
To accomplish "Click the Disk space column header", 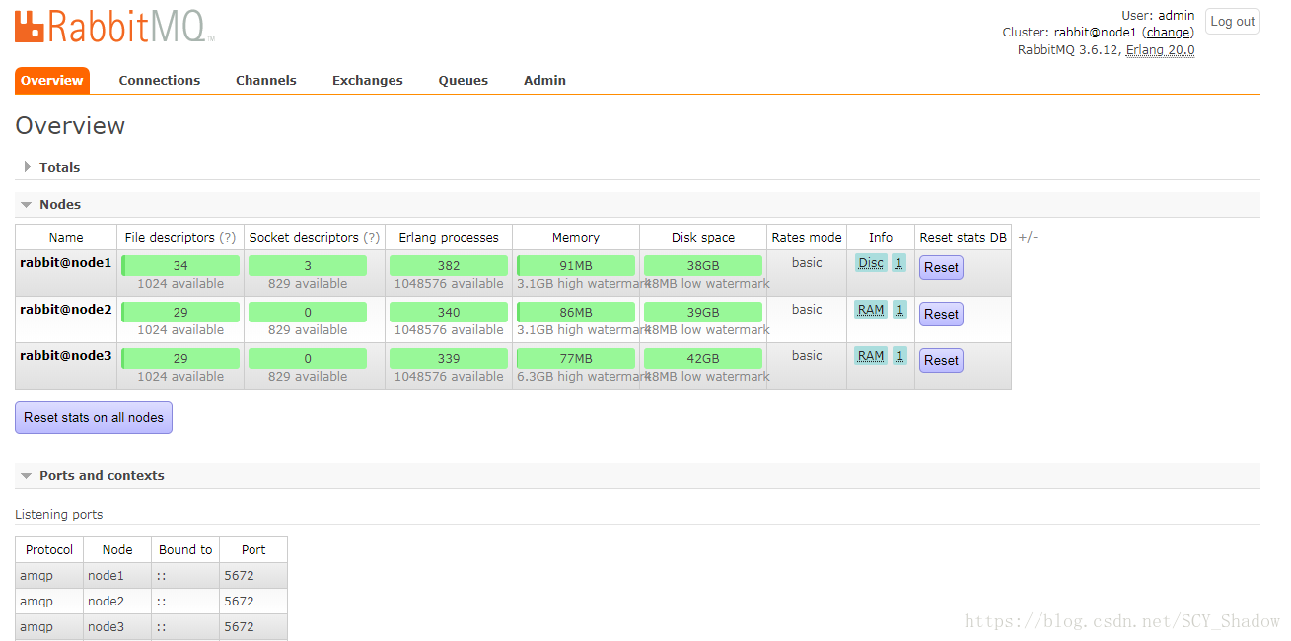I will [x=703, y=238].
